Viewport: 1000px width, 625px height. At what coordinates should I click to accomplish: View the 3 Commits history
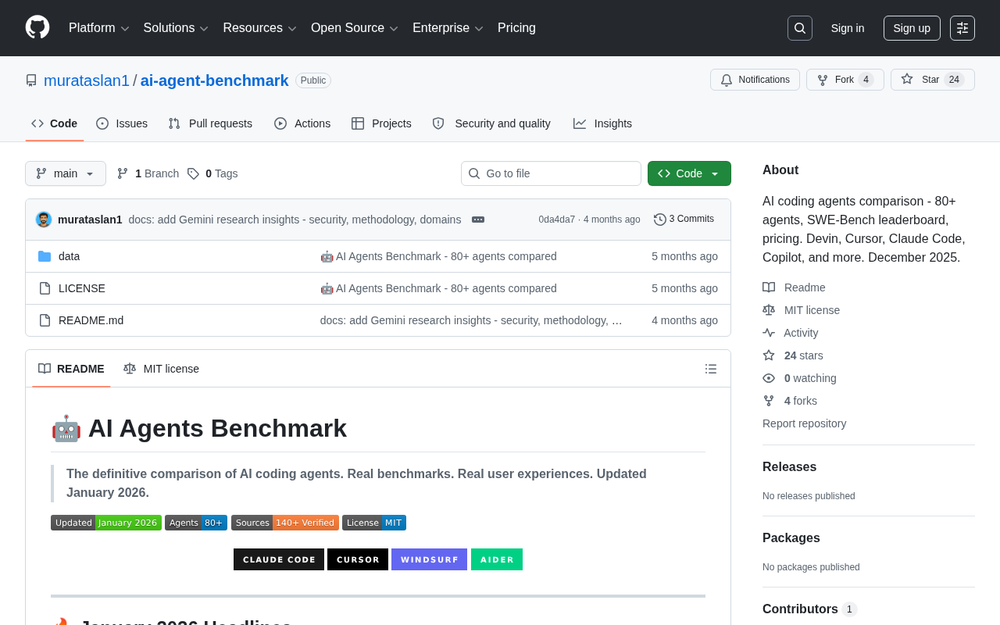684,220
